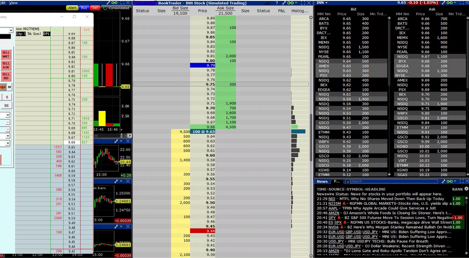Open wrench settings on the 'in bars' mini chart
The image size is (469, 258).
point(116,181)
